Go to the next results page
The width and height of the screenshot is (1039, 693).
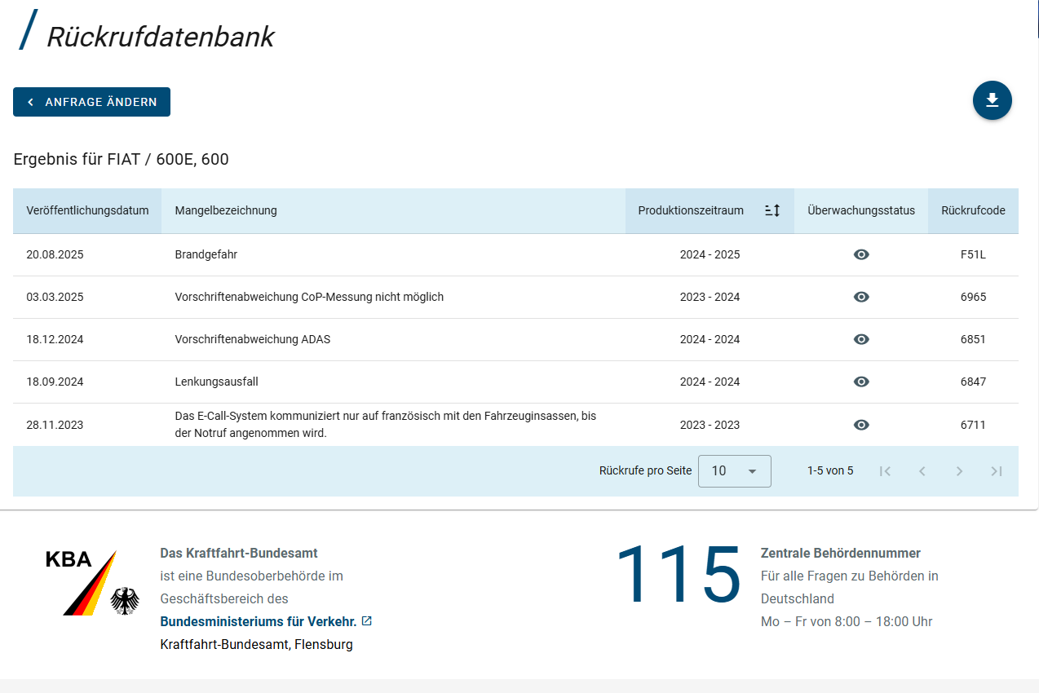point(959,471)
